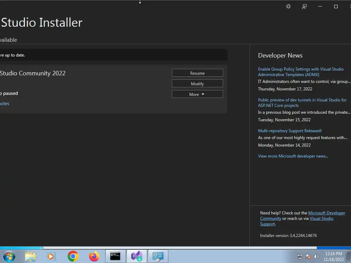The height and width of the screenshot is (263, 351).
Task: Click the taskbar clock showing 12:14 PM
Action: 334,256
